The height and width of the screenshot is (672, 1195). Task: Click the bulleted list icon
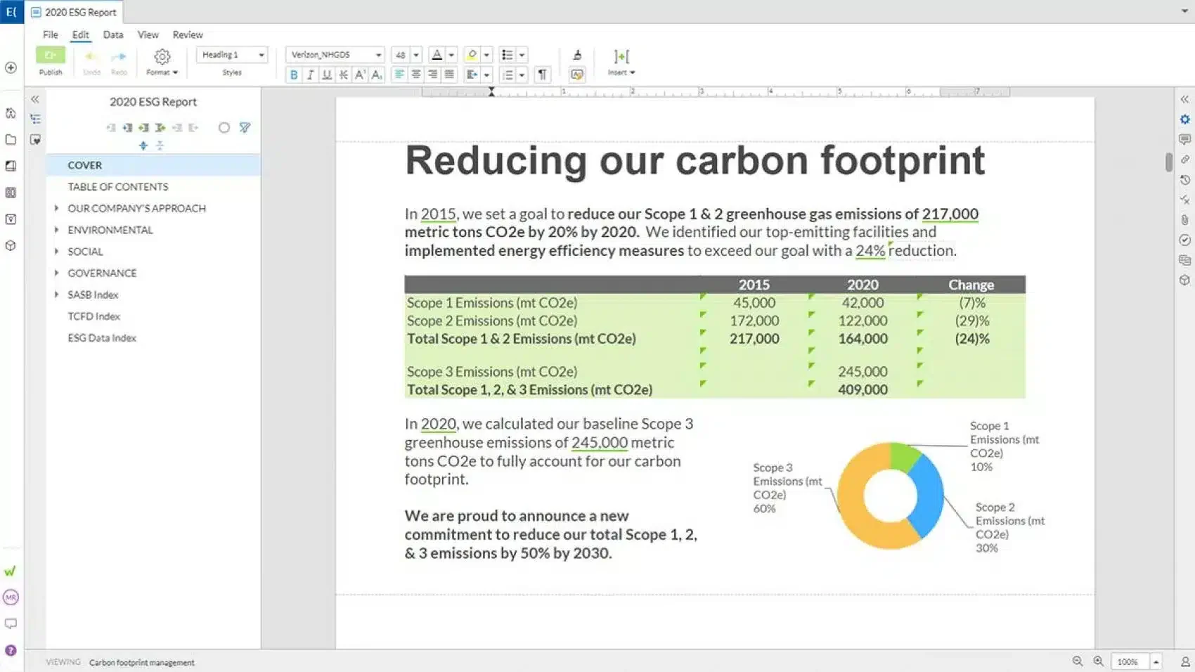click(507, 55)
